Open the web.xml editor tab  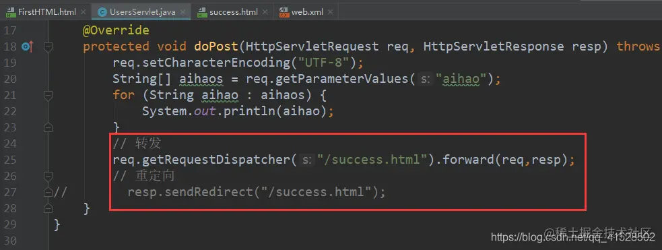tap(308, 12)
